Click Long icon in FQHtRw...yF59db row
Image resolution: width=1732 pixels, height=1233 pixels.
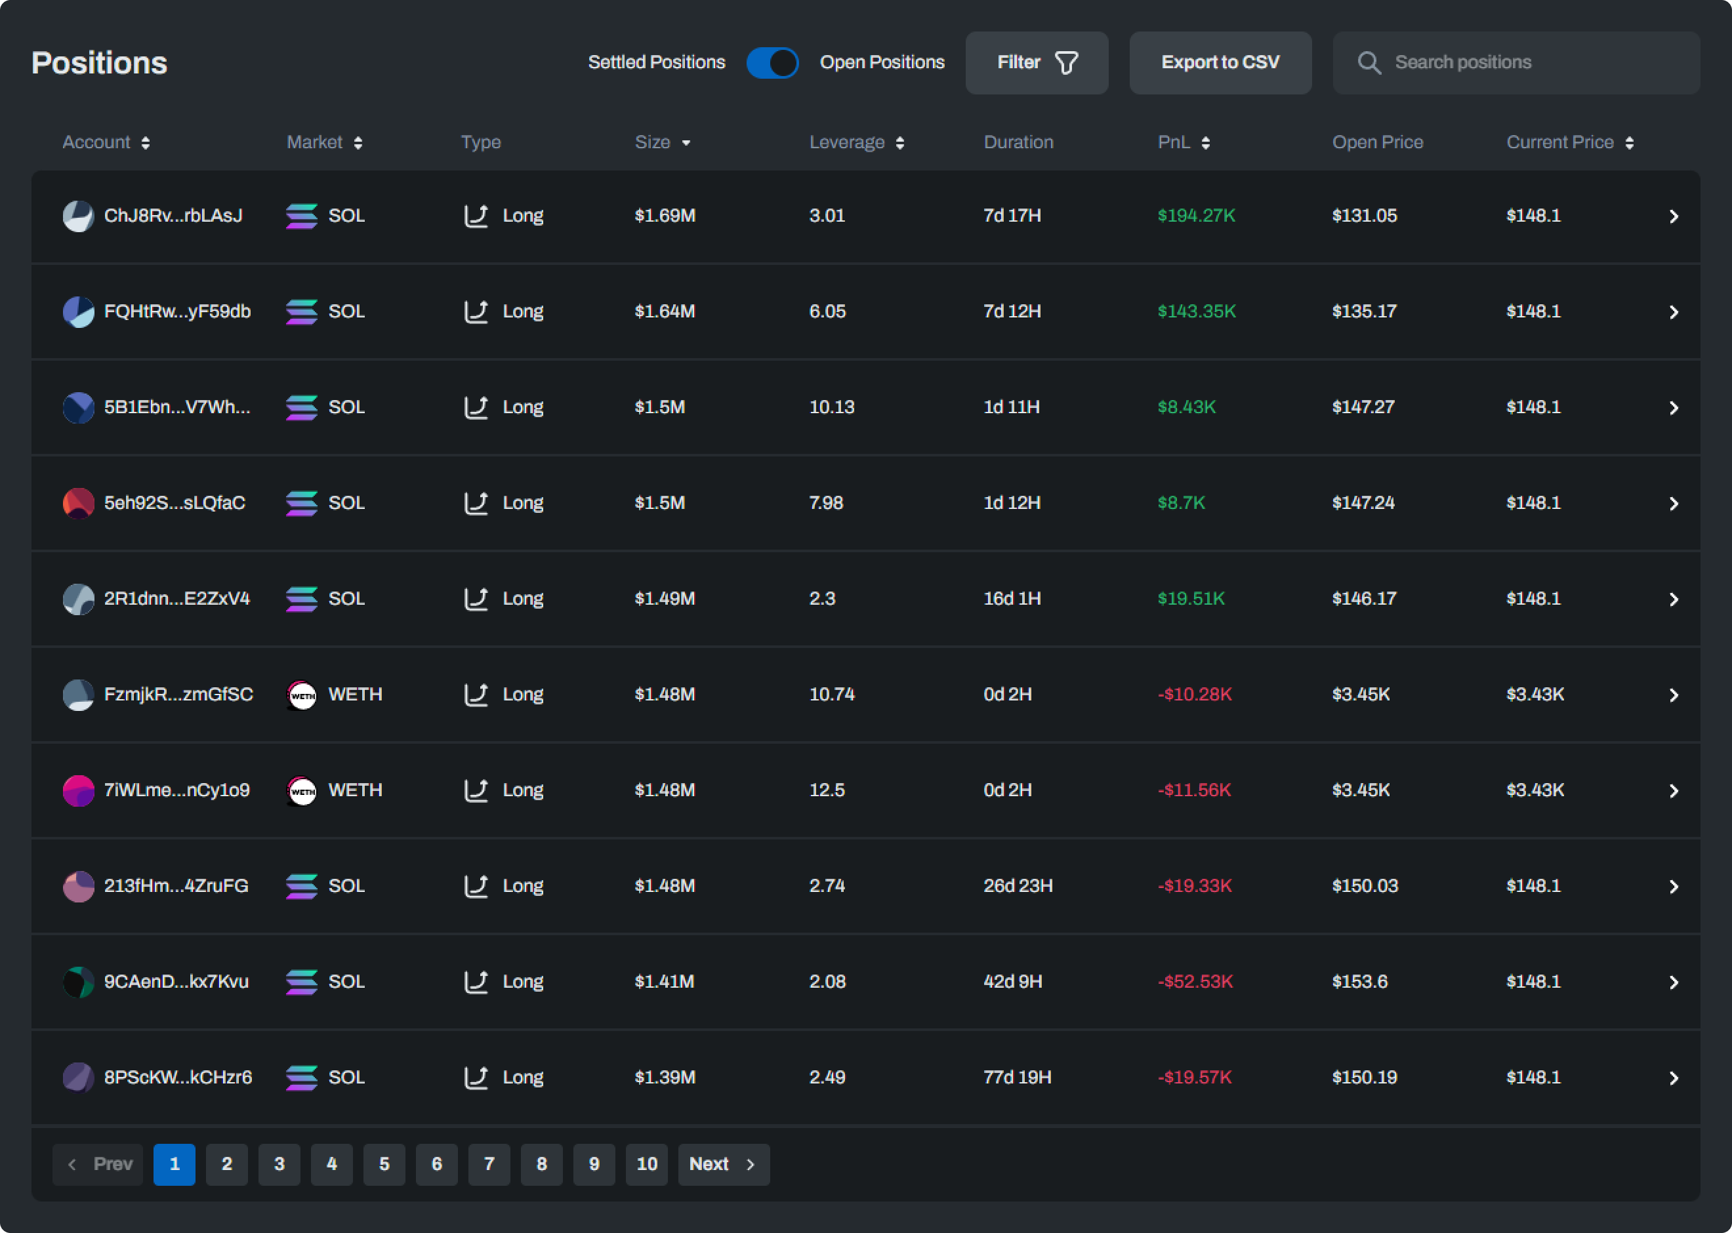click(x=476, y=312)
